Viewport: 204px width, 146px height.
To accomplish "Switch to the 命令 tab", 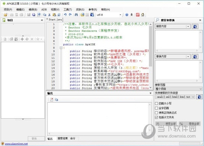I will tap(73, 139).
